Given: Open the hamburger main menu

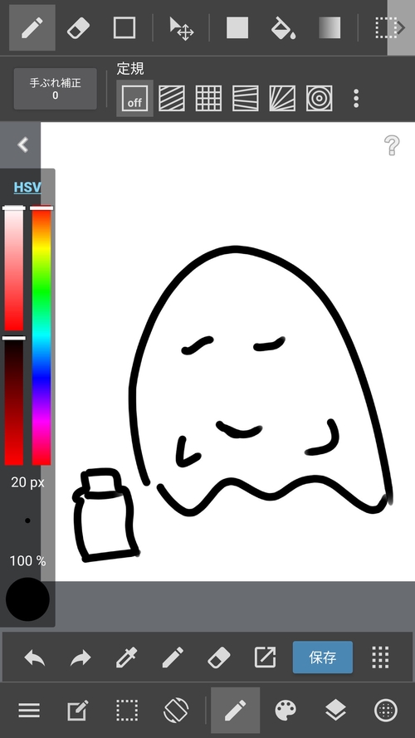Looking at the screenshot, I should pos(29,711).
